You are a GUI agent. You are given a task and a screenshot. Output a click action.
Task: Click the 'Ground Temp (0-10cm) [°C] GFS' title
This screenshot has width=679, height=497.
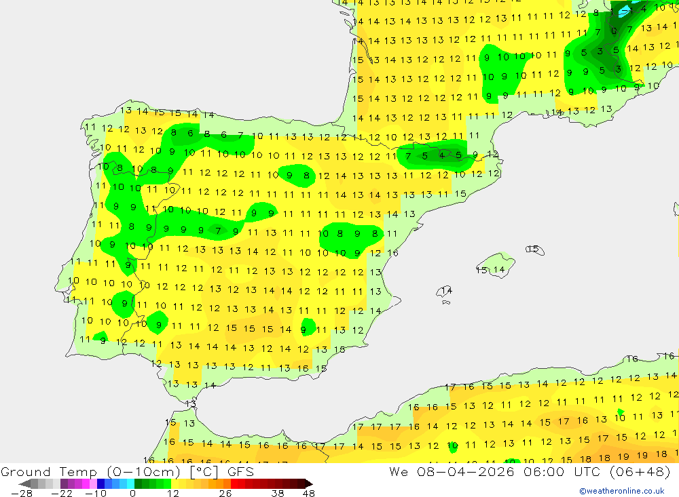click(x=128, y=471)
